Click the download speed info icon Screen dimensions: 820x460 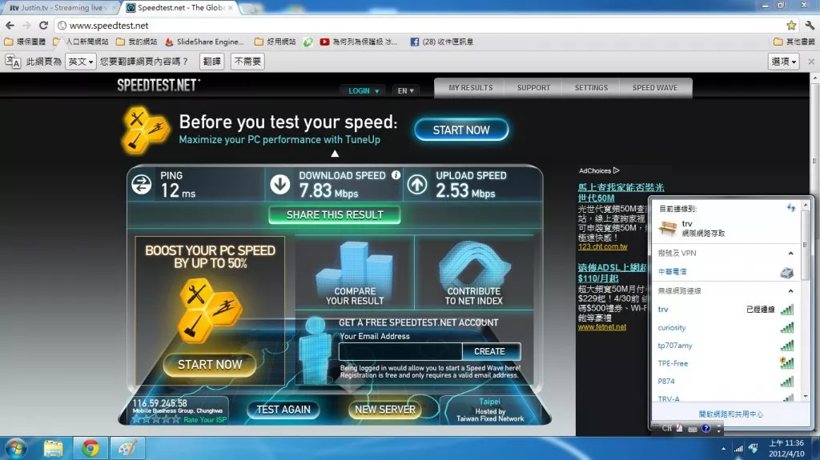pyautogui.click(x=396, y=175)
